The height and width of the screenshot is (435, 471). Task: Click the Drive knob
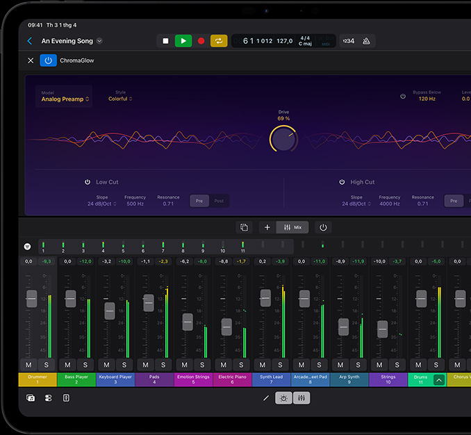pyautogui.click(x=283, y=138)
